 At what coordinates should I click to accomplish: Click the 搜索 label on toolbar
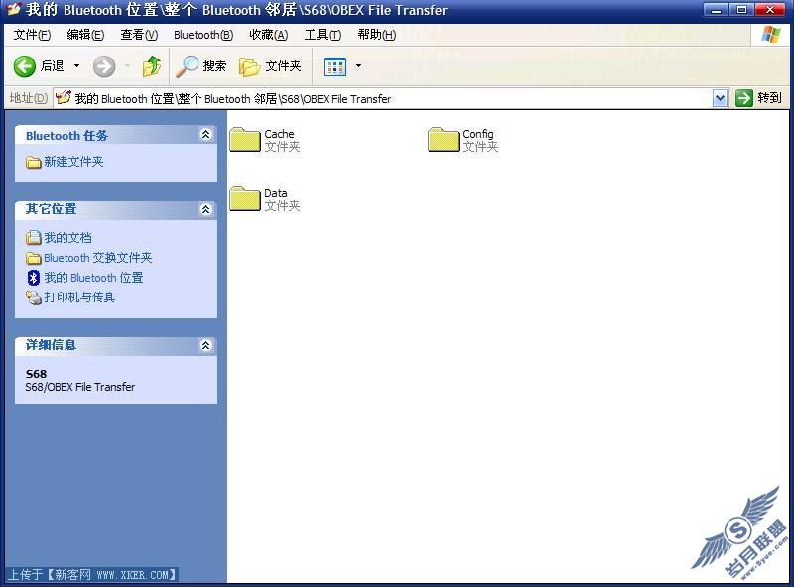[214, 66]
